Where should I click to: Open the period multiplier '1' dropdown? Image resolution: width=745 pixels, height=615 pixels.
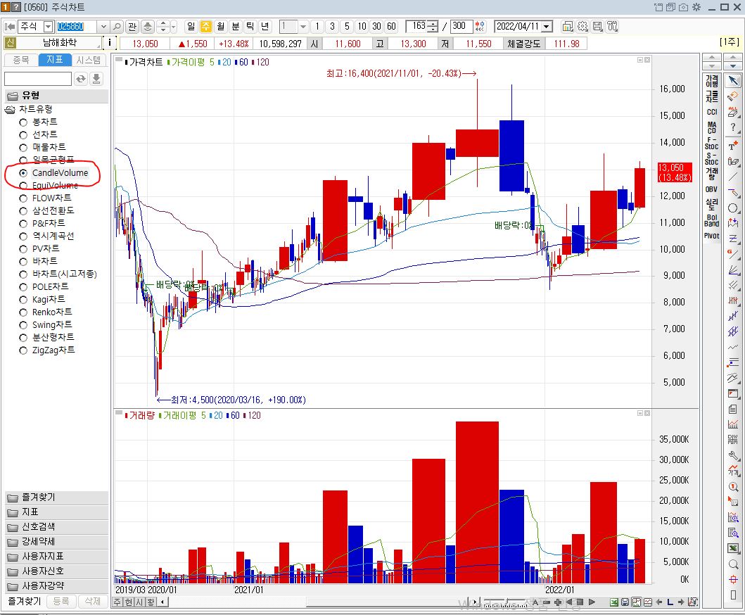click(303, 27)
